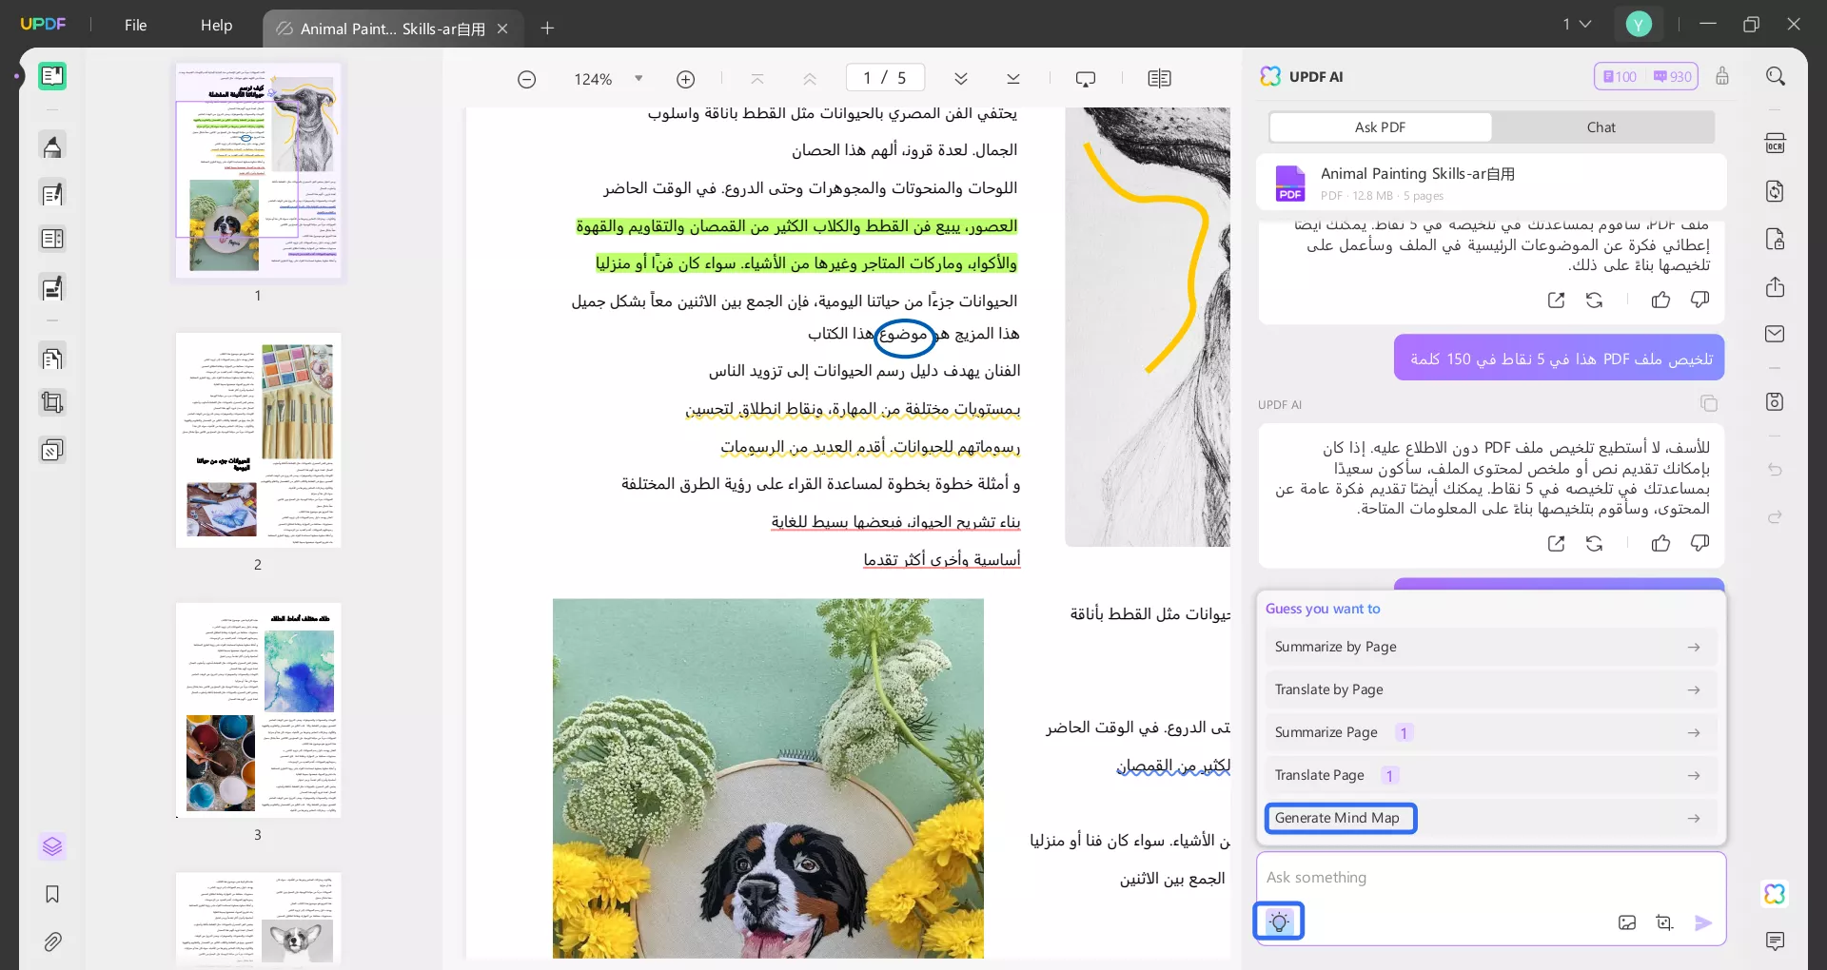This screenshot has width=1827, height=970.
Task: Go to next page arrow
Action: 961,79
